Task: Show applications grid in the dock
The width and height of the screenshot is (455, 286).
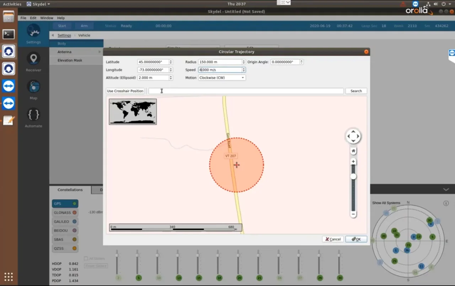Action: click(9, 277)
